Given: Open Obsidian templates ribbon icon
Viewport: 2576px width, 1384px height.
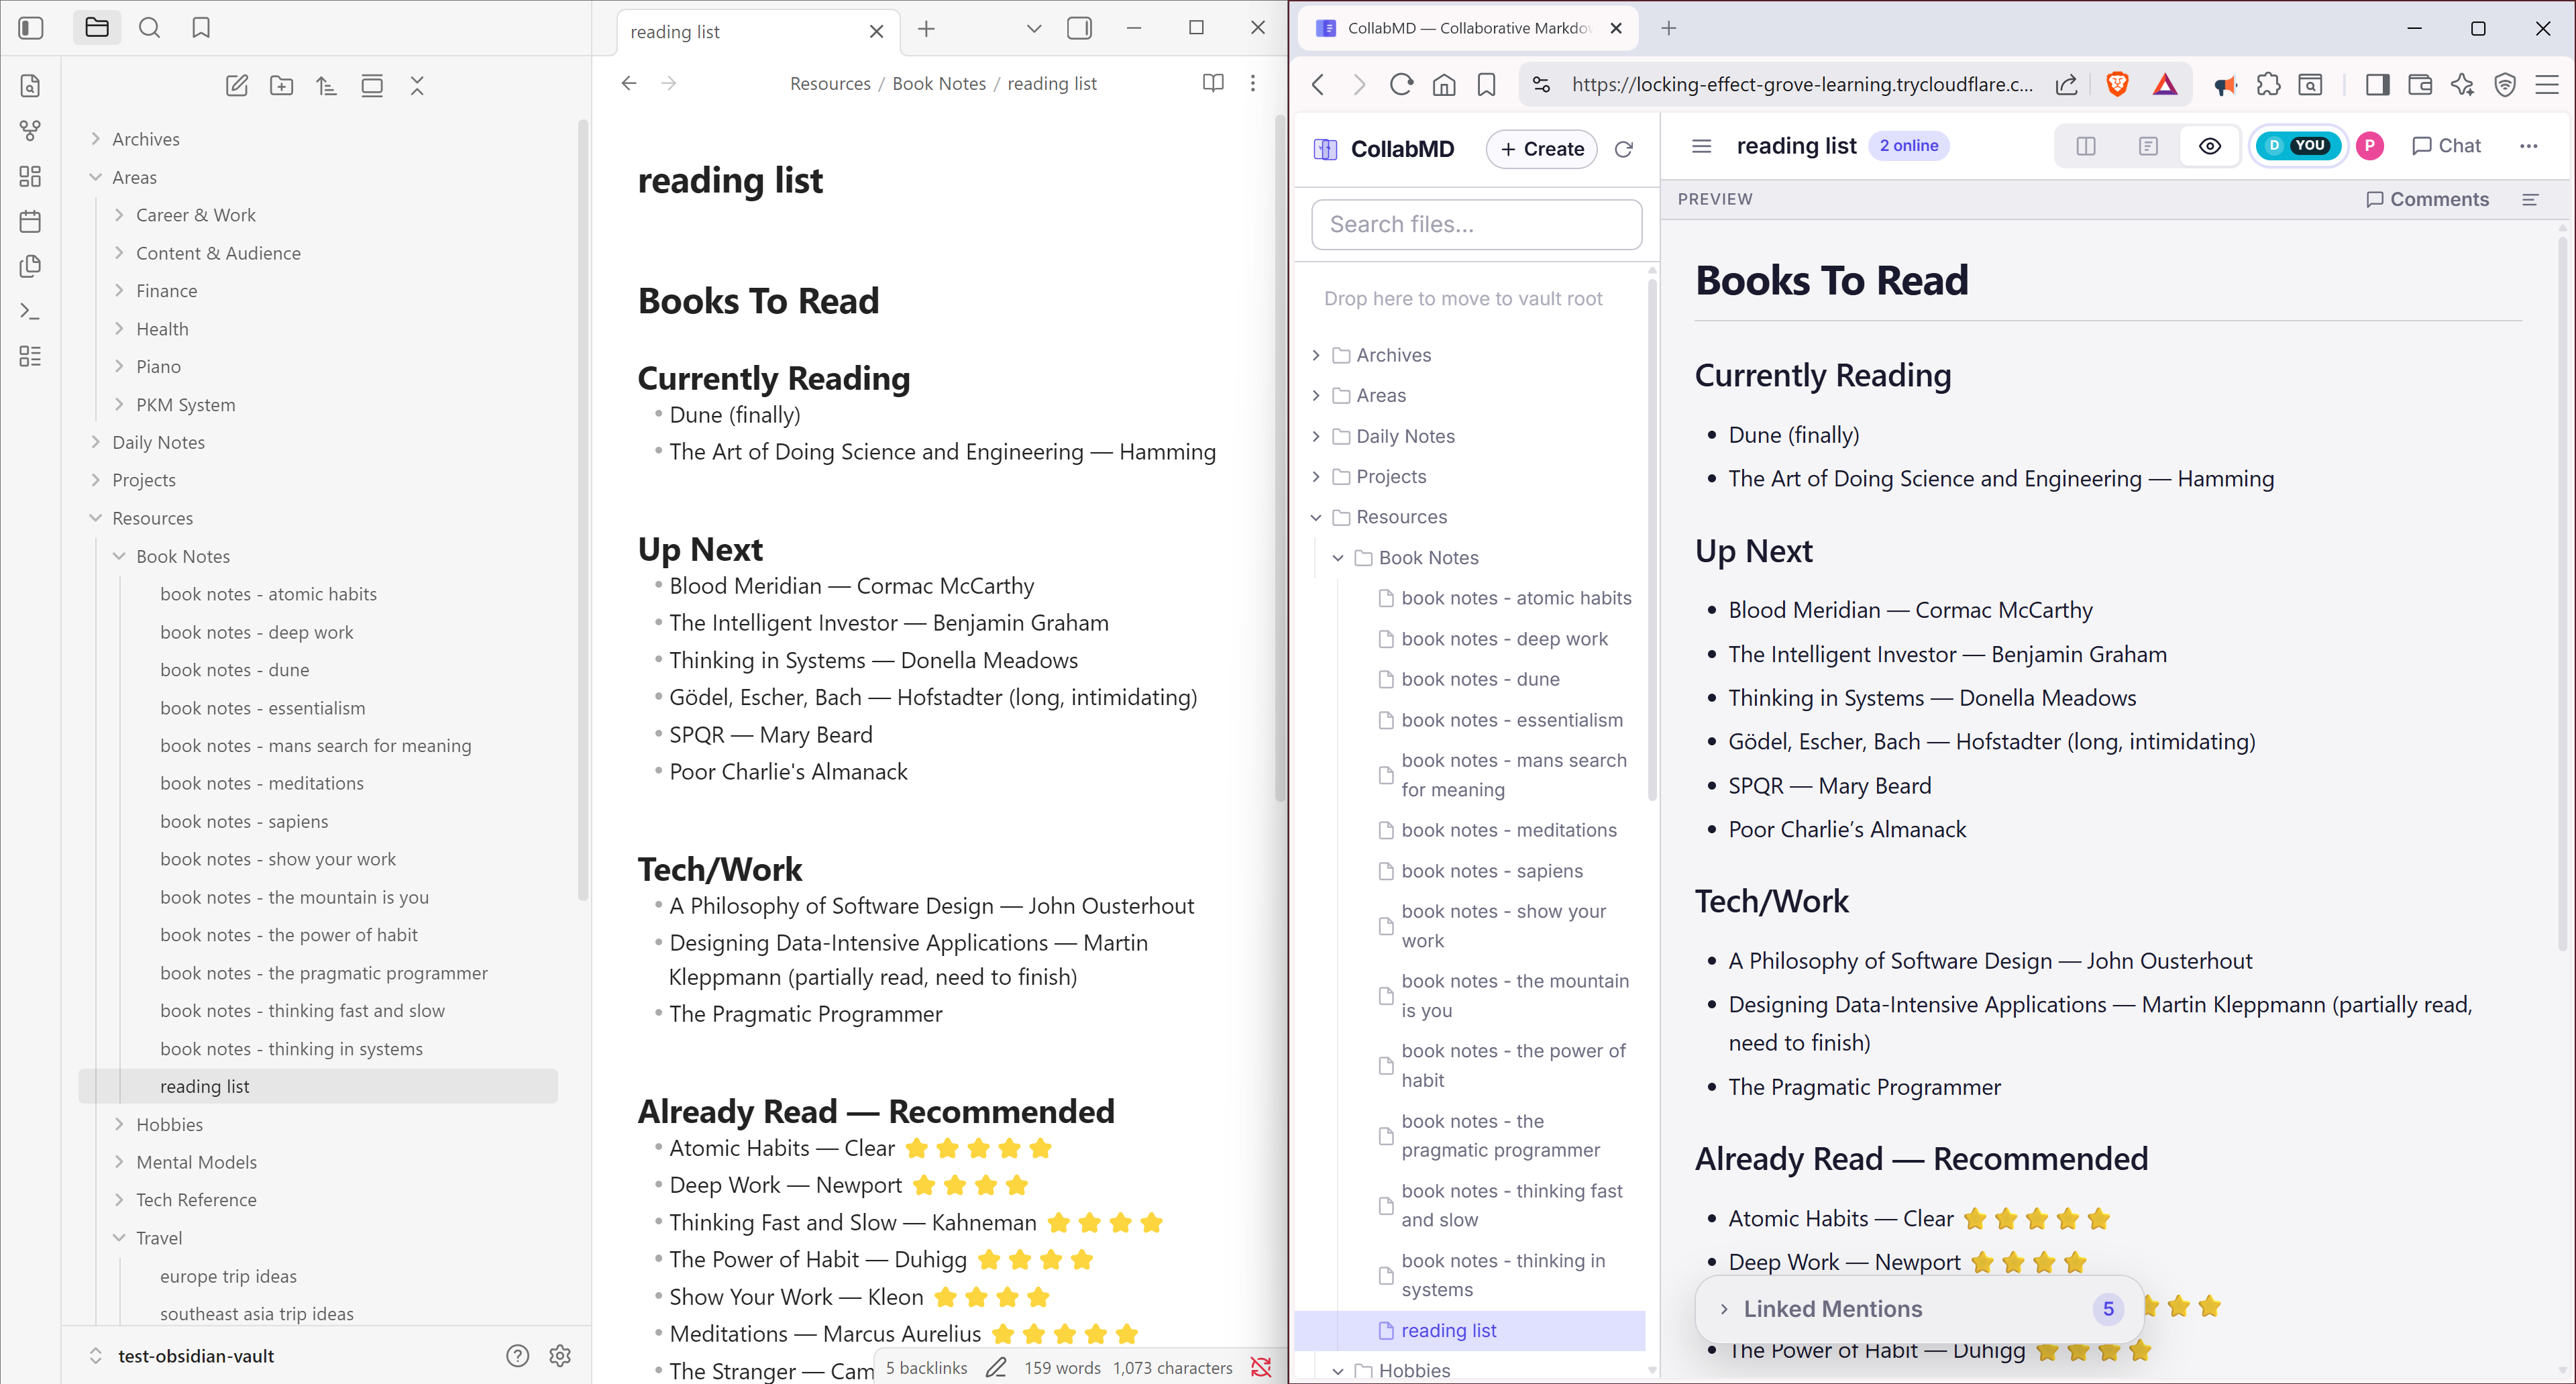Looking at the screenshot, I should (x=30, y=266).
